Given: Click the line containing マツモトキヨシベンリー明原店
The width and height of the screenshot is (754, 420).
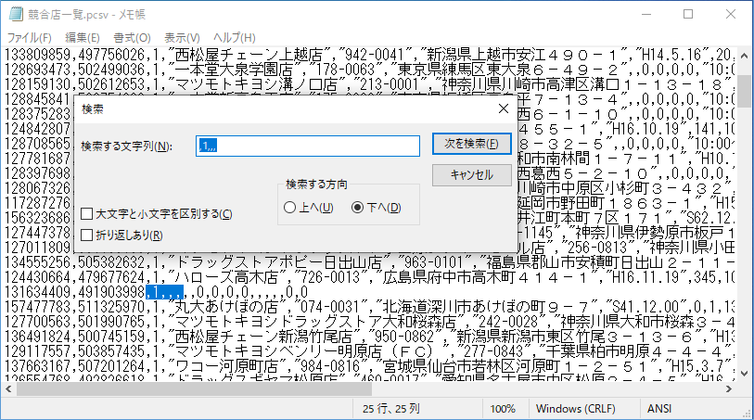Looking at the screenshot, I should pyautogui.click(x=368, y=351).
